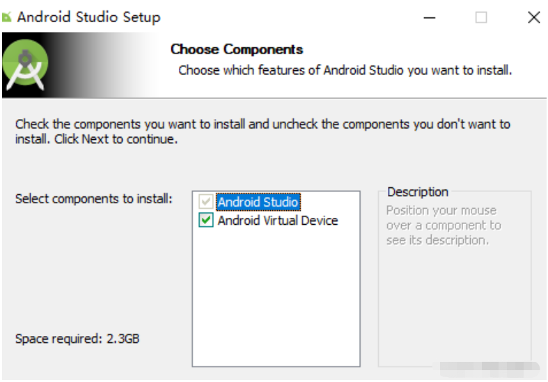Click the instruction paragraph about checking components
The width and height of the screenshot is (548, 382).
pos(263,132)
